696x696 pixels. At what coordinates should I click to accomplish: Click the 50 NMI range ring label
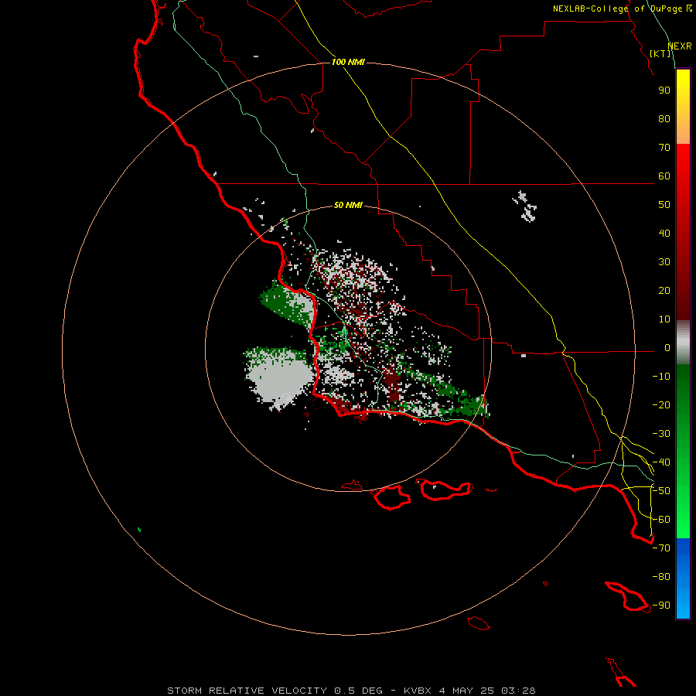pos(348,205)
